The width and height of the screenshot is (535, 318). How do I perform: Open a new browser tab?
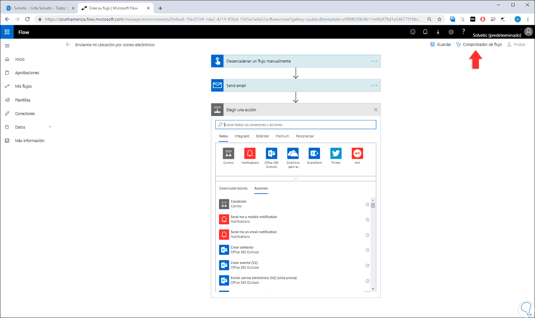[160, 8]
